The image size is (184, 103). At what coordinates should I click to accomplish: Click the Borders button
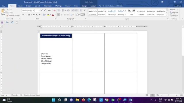pyautogui.click(x=82, y=15)
